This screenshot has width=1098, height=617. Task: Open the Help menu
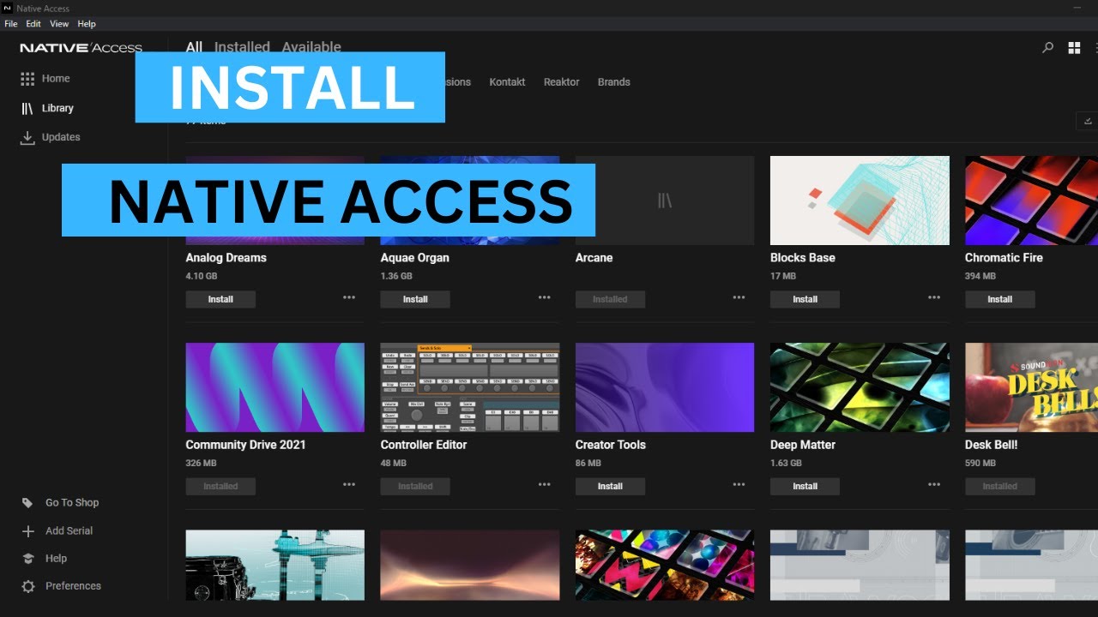87,24
